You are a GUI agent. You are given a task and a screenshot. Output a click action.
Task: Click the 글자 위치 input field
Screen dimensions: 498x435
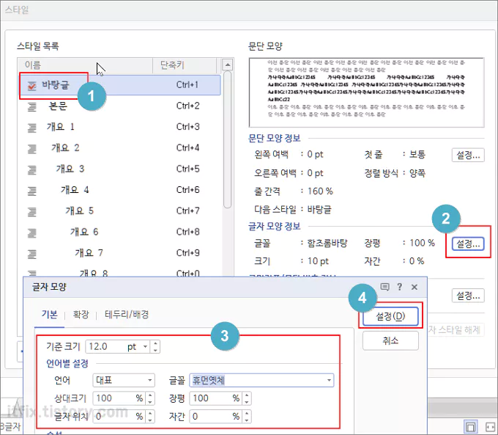pos(119,417)
